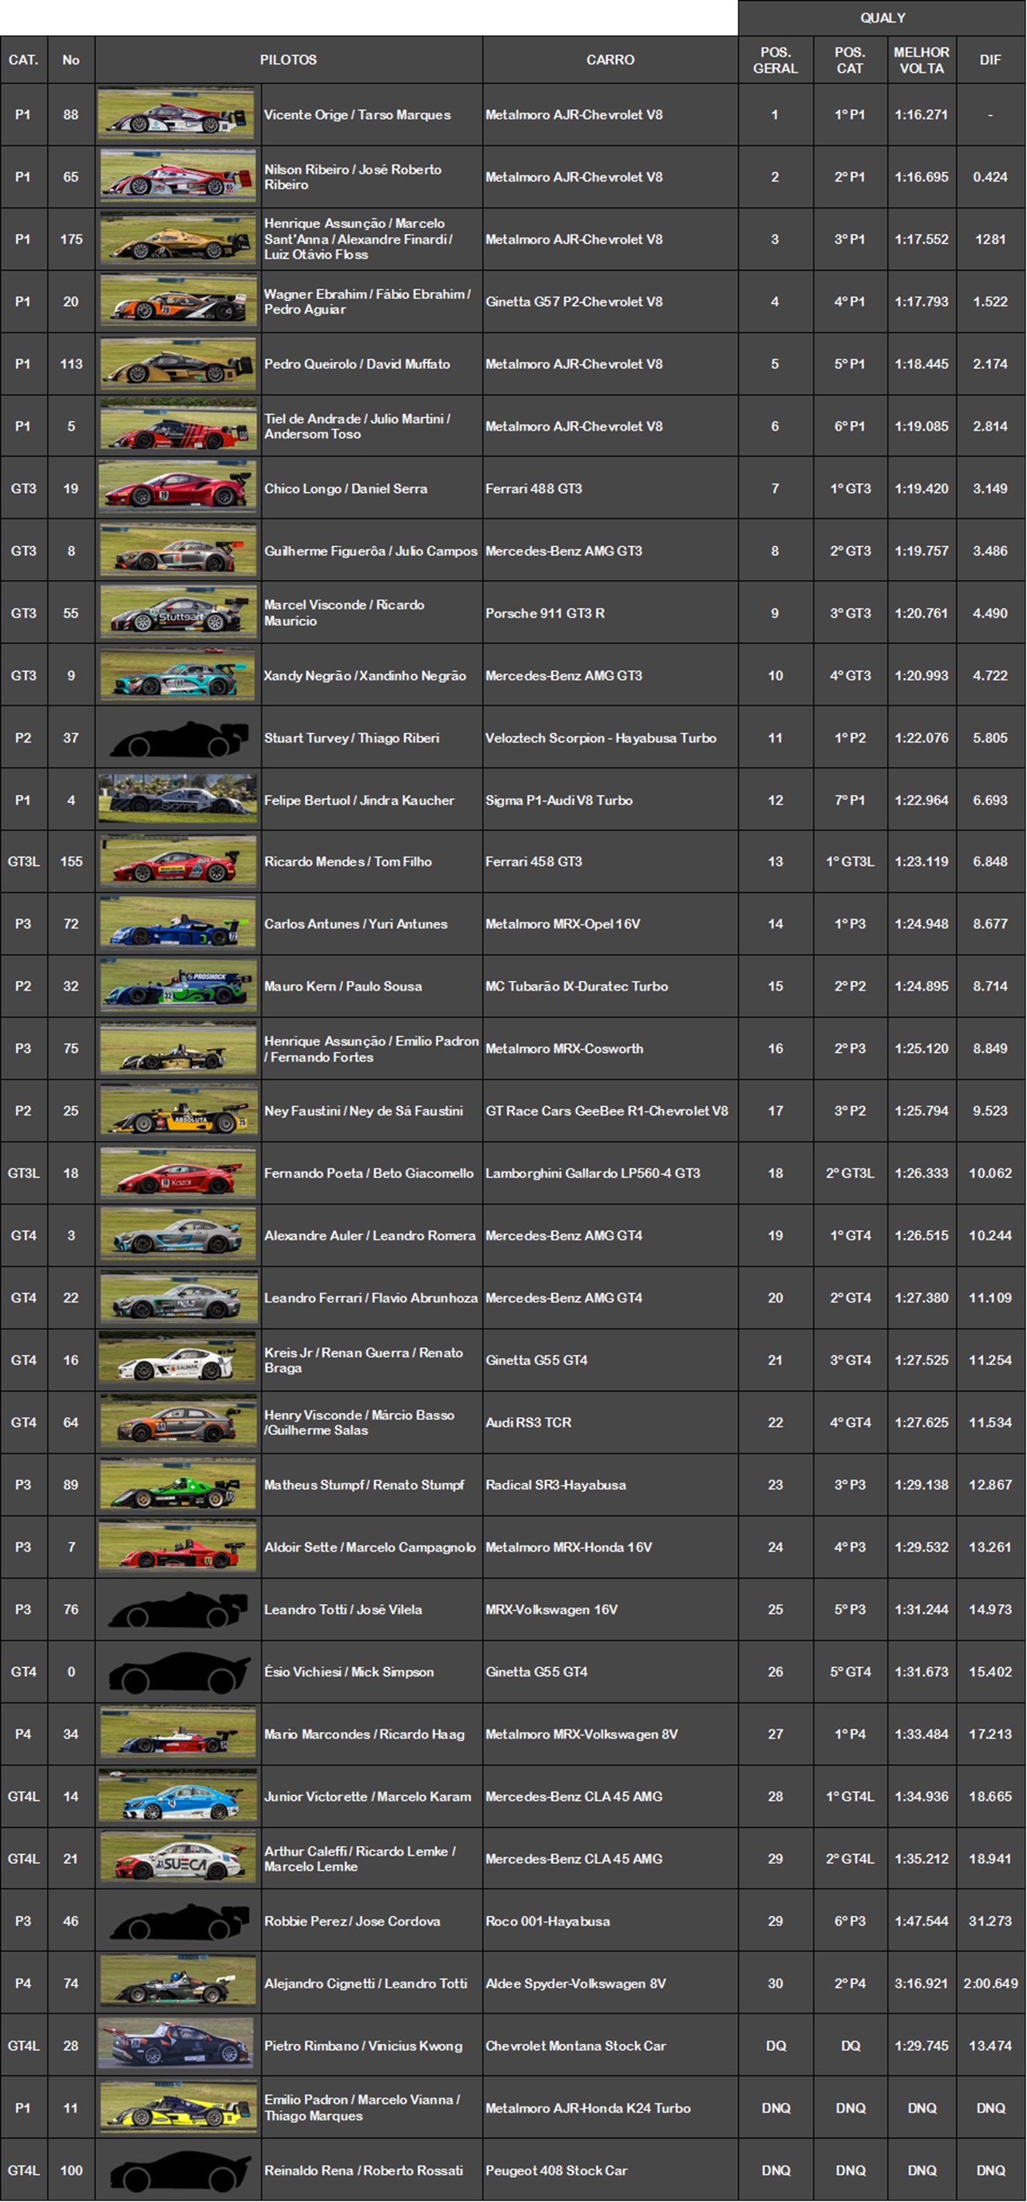Click the 1° P4 category position cell
This screenshot has height=2202, width=1027.
850,1733
